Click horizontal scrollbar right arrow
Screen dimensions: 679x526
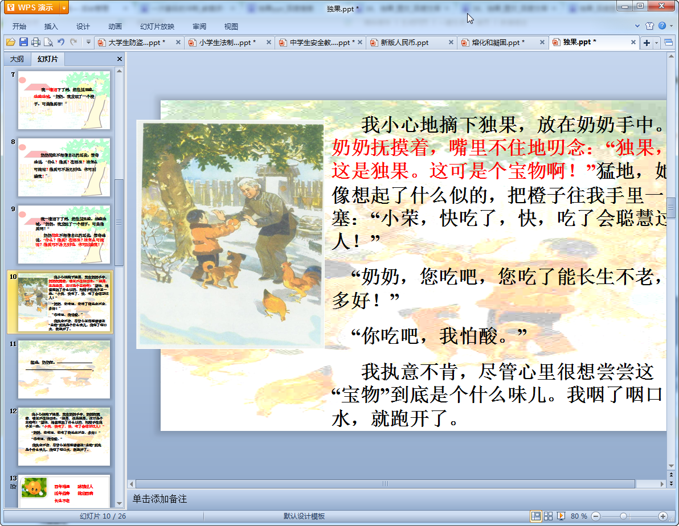click(x=662, y=483)
